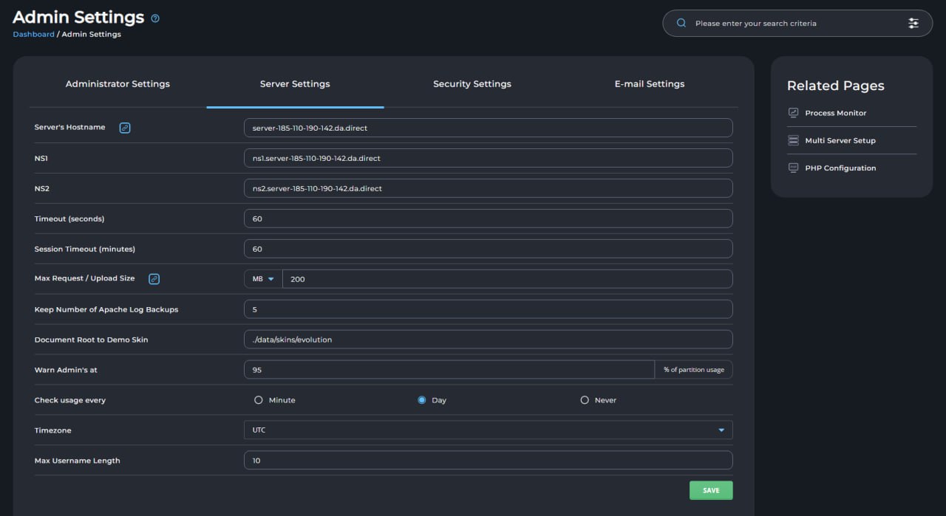Click the 'Related Pages' heading
This screenshot has height=516, width=946.
coord(836,86)
